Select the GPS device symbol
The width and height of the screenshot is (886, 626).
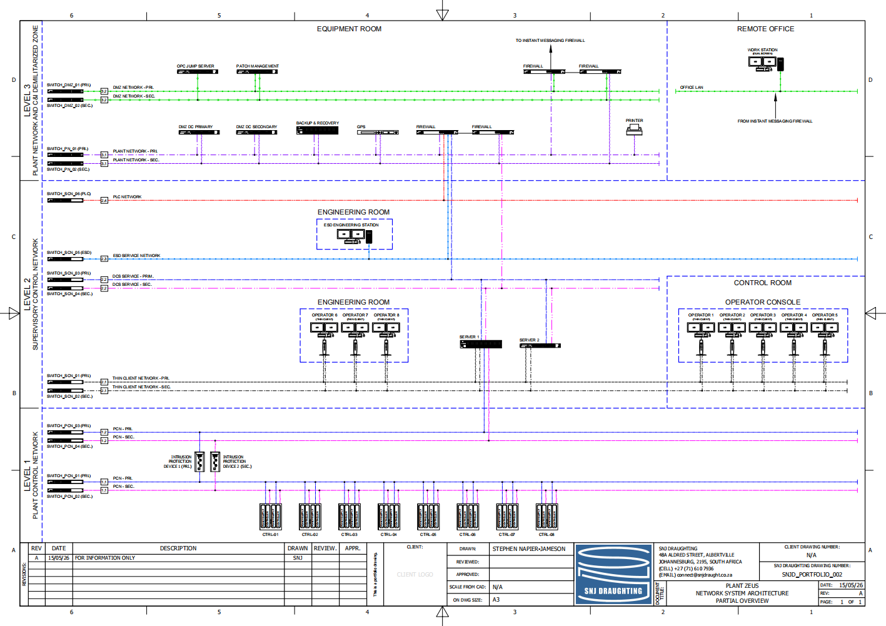tap(378, 132)
